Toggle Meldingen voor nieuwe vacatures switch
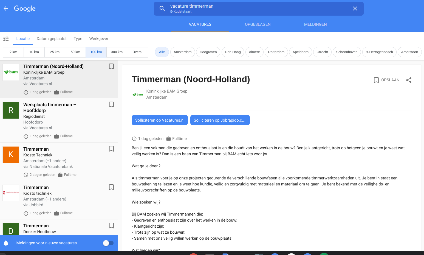424x255 pixels. (108, 243)
